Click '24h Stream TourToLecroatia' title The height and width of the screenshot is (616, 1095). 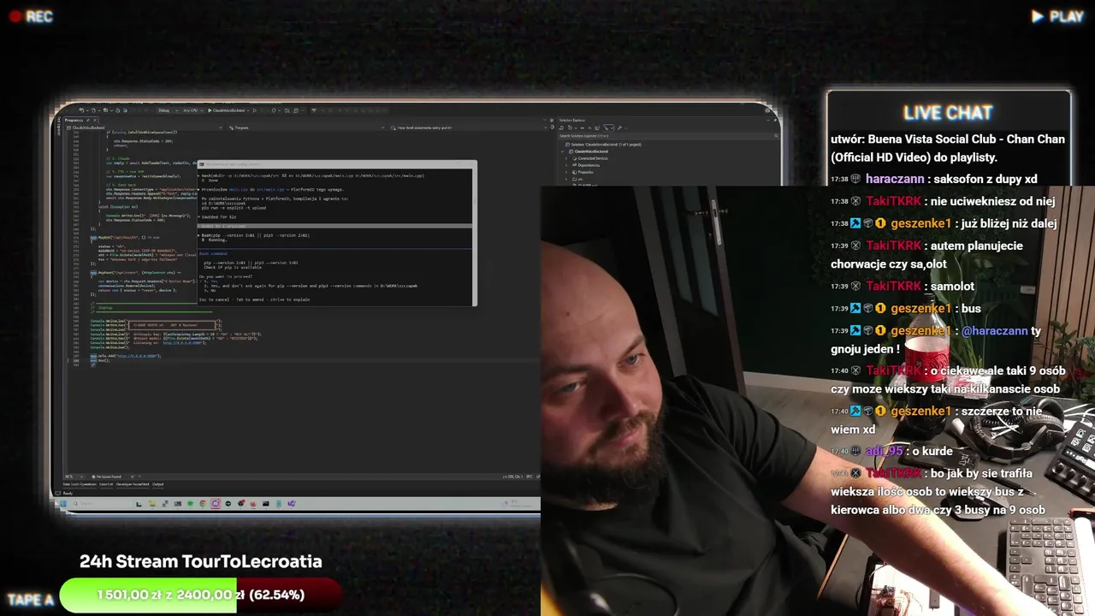201,561
